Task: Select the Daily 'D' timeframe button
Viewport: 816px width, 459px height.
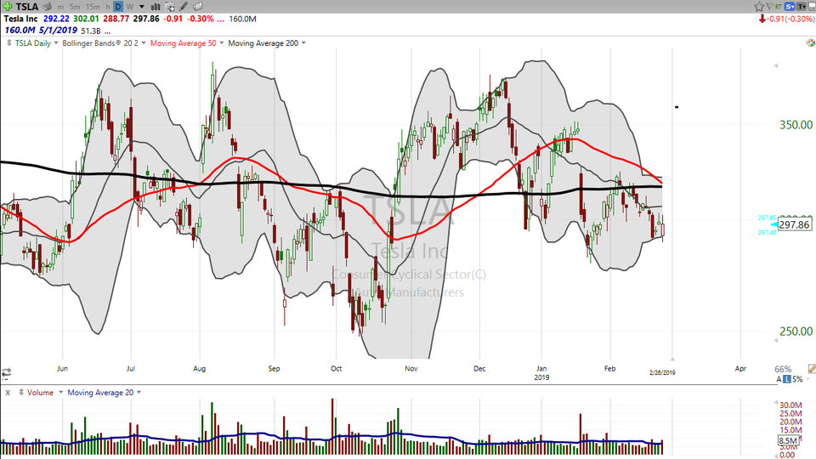Action: coord(118,6)
